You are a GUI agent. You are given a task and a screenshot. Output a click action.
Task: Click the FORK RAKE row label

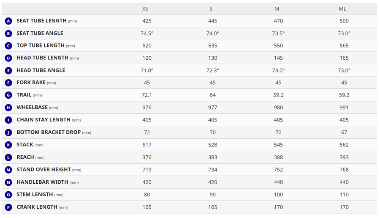click(x=31, y=83)
